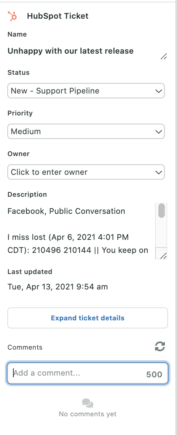Click the Last updated date text

point(58,287)
